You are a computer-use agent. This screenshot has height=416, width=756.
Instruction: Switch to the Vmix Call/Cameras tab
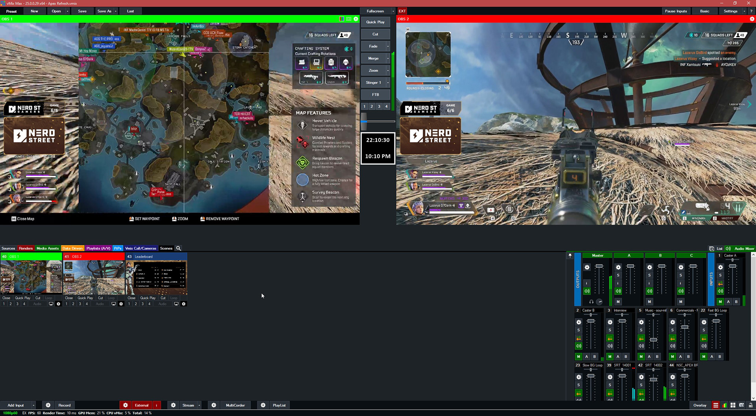coord(141,248)
